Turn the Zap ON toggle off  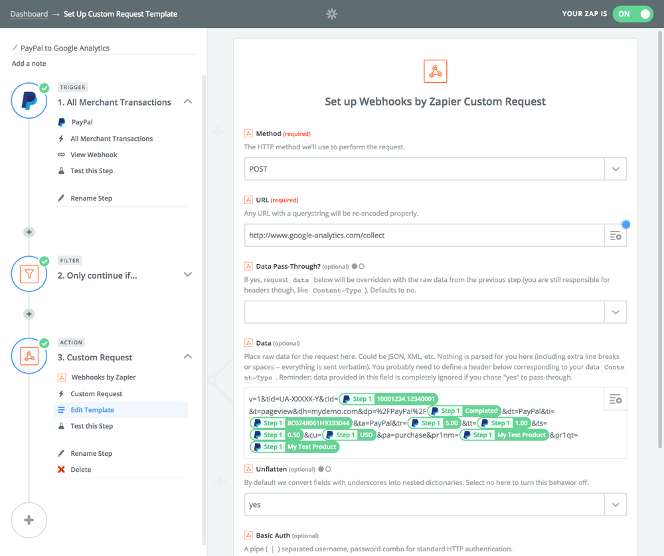[x=633, y=14]
